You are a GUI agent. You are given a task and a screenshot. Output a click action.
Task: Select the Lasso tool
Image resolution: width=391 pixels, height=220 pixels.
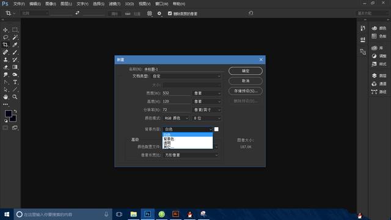5,37
